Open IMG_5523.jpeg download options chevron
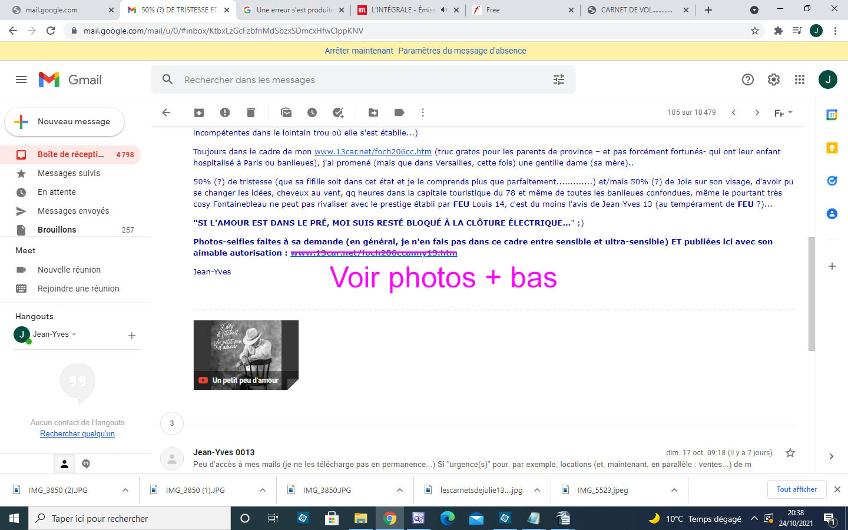The image size is (848, 530). tap(674, 490)
